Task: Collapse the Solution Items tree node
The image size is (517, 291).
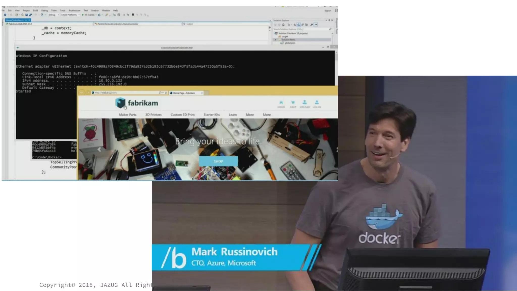Action: coord(275,40)
